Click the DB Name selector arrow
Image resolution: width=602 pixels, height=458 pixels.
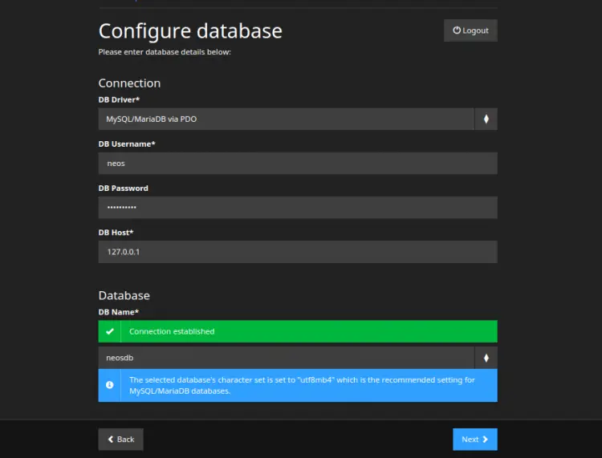click(486, 358)
